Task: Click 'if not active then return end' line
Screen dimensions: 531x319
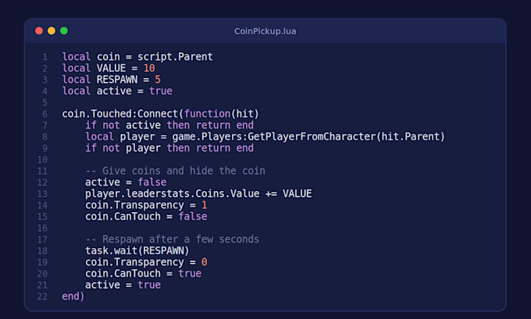Action: coord(169,125)
